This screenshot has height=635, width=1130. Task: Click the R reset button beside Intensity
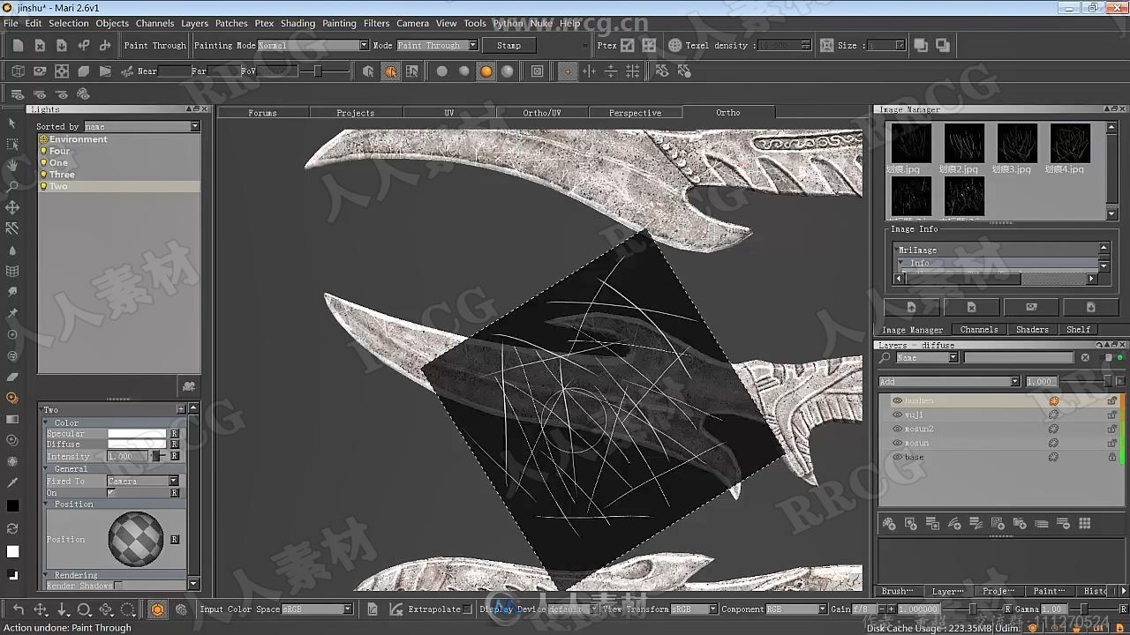(174, 456)
